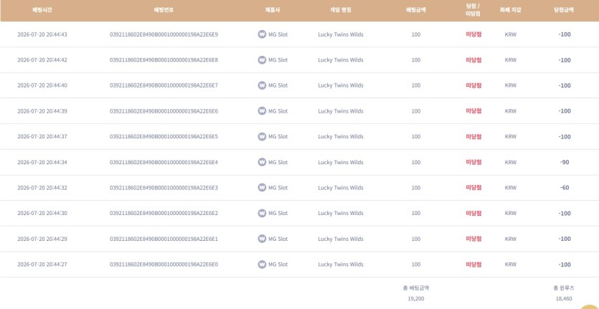599x309 pixels.
Task: Click the MG Slot icon in the E6E7 row
Action: coord(262,85)
